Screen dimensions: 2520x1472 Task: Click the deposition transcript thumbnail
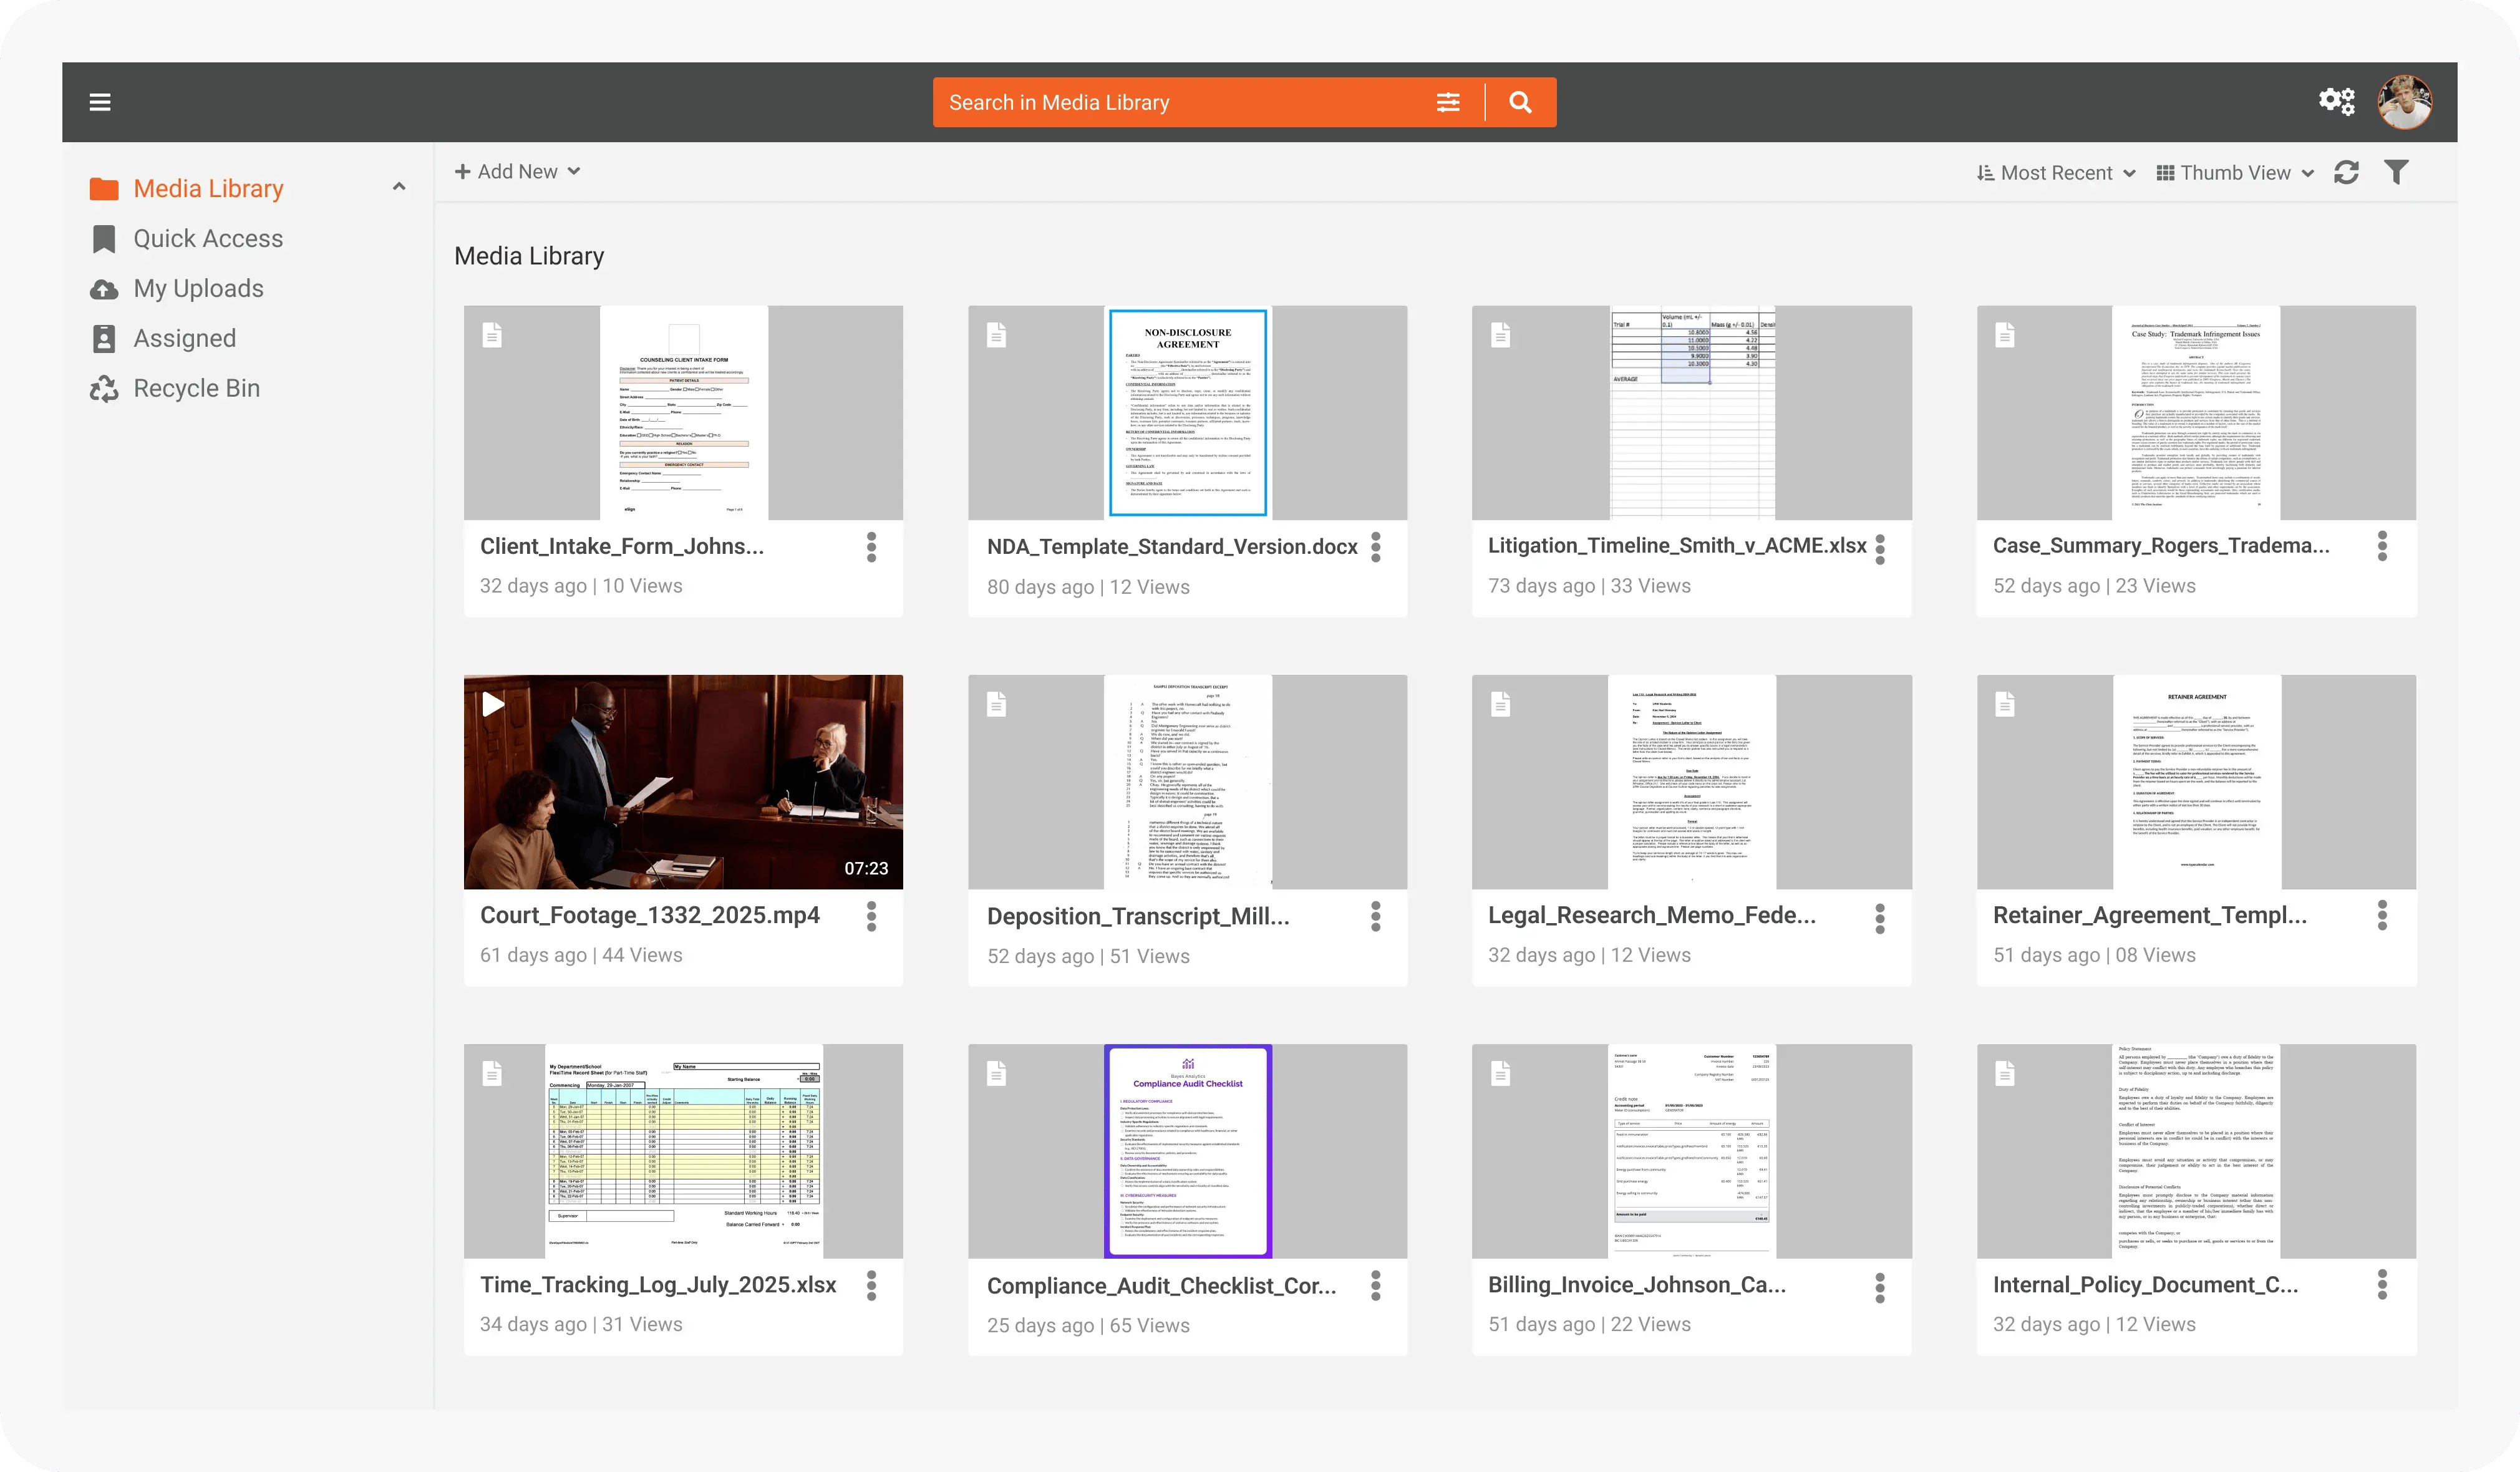(1187, 782)
